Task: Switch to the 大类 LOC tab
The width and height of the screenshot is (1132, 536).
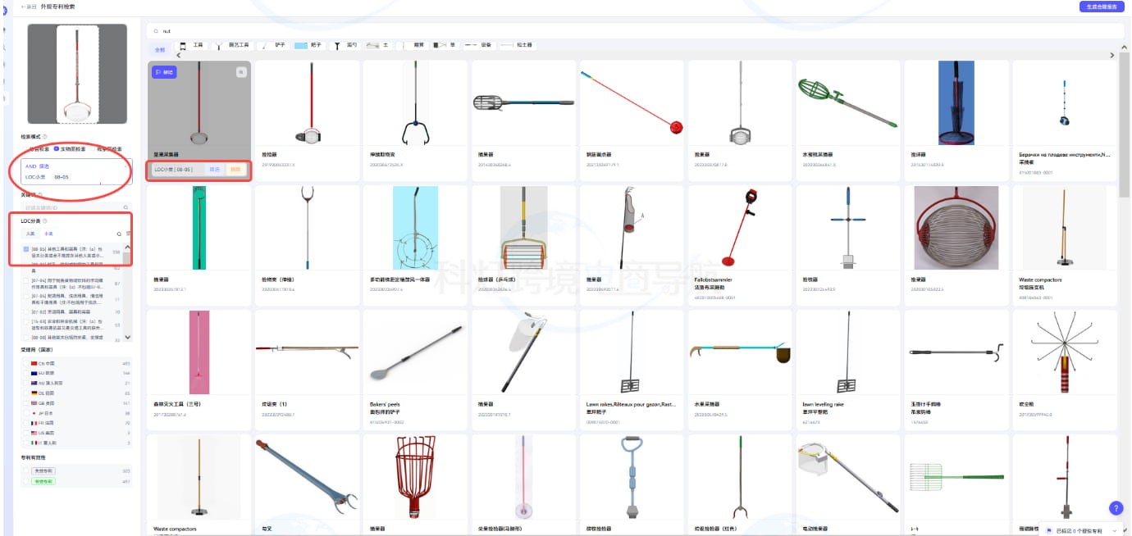Action: [30, 234]
